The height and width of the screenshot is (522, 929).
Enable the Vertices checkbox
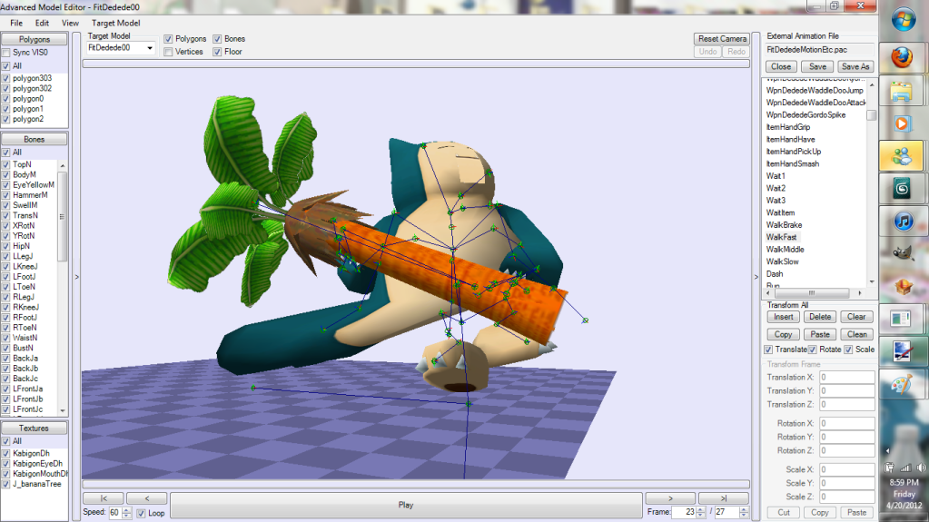(x=168, y=52)
